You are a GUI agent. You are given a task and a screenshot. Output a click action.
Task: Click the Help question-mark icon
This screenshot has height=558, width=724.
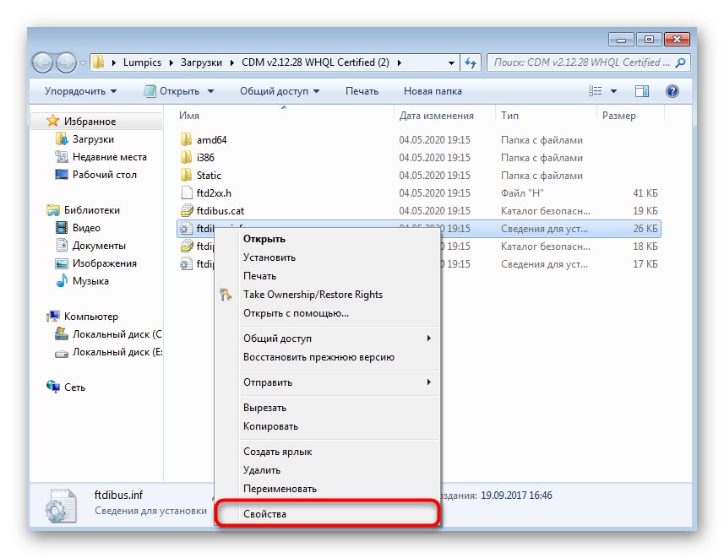pyautogui.click(x=672, y=90)
